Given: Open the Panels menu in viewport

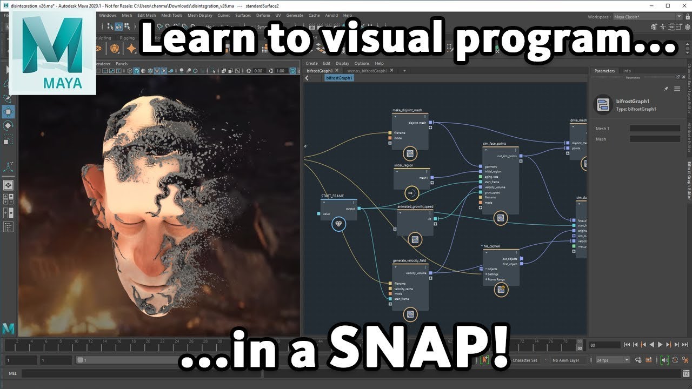Looking at the screenshot, I should click(122, 63).
